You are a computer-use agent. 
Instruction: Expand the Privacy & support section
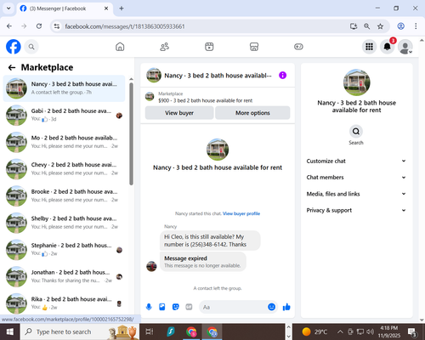pos(356,210)
